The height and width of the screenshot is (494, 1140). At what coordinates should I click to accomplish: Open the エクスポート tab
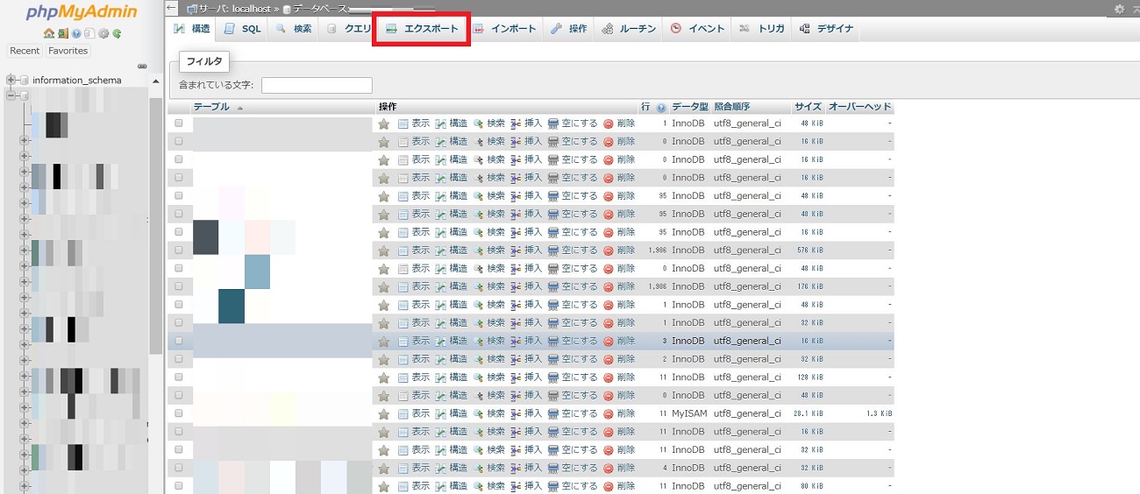coord(422,29)
